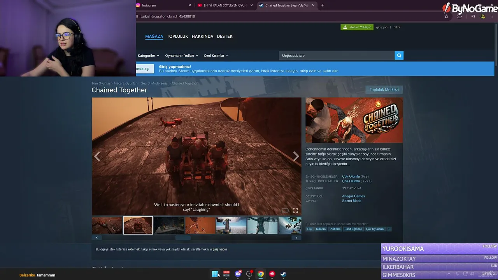Screen dimensions: 498x280
Task: Open the TOPLULUK menu
Action: coord(177,36)
